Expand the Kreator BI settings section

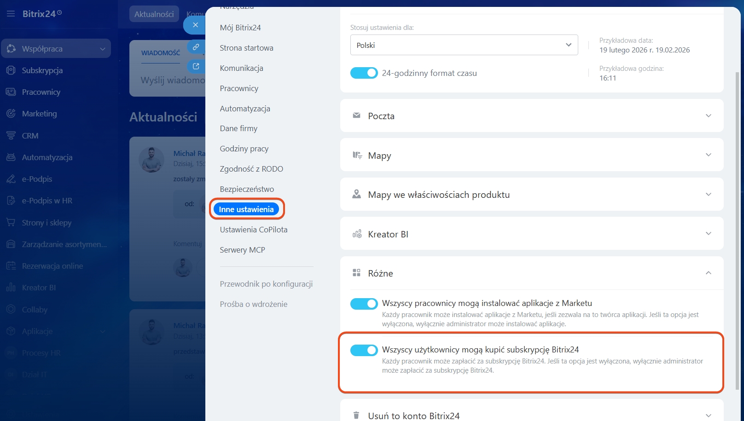[x=709, y=234]
